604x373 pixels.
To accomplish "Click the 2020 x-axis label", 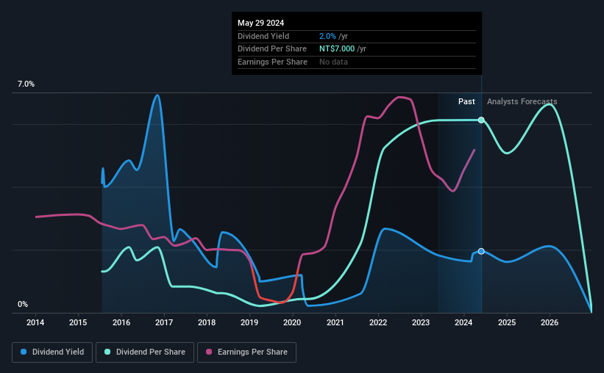I will [292, 322].
